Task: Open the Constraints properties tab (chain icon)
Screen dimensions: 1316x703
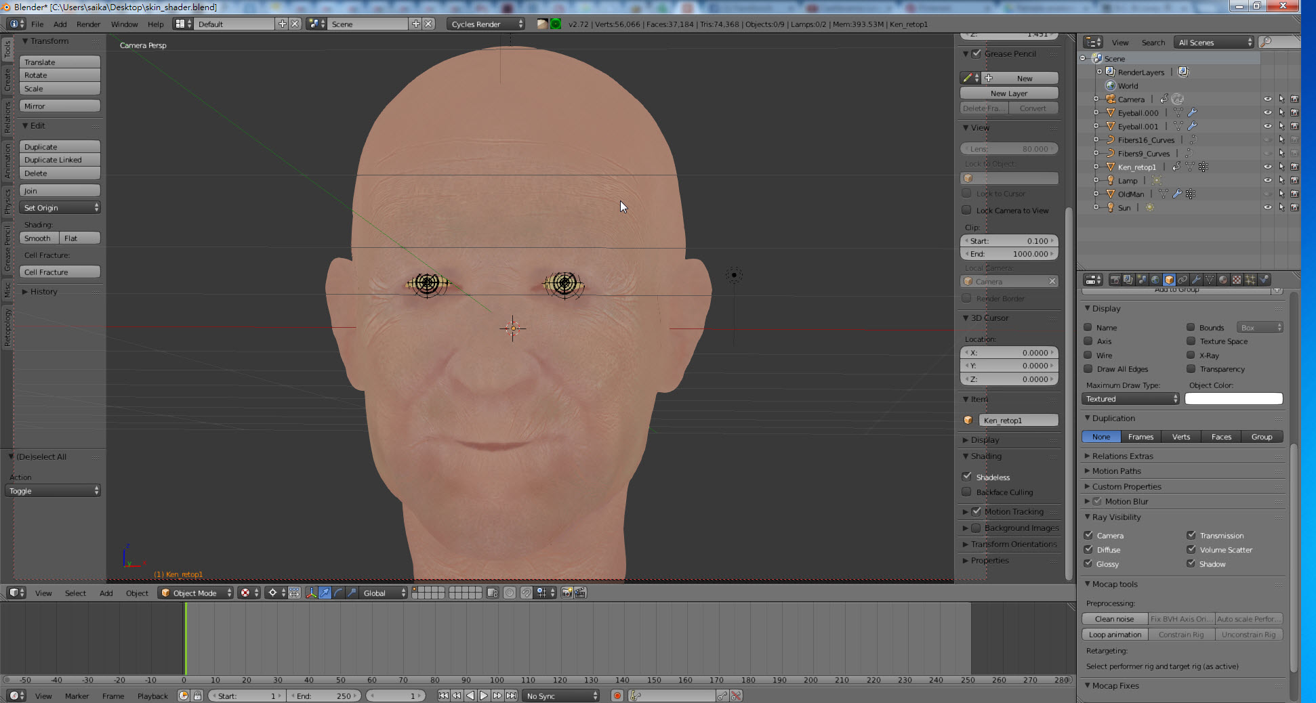Action: [1183, 280]
